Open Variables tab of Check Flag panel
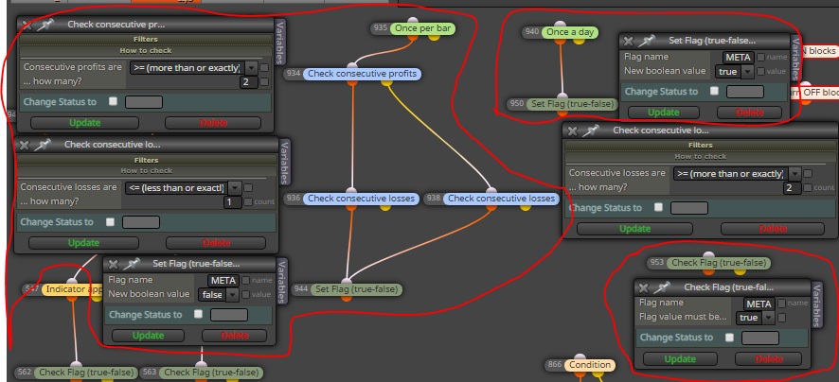The width and height of the screenshot is (839, 382). coord(816,305)
